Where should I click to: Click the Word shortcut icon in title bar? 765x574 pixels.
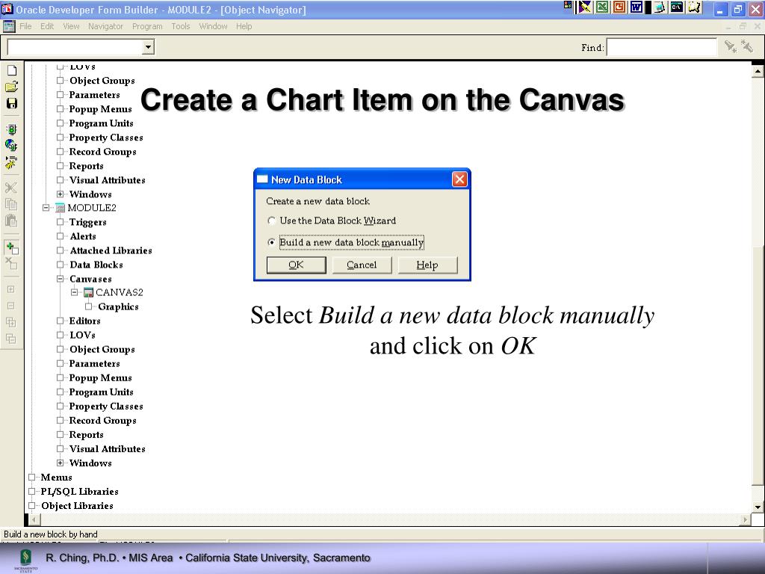point(637,7)
